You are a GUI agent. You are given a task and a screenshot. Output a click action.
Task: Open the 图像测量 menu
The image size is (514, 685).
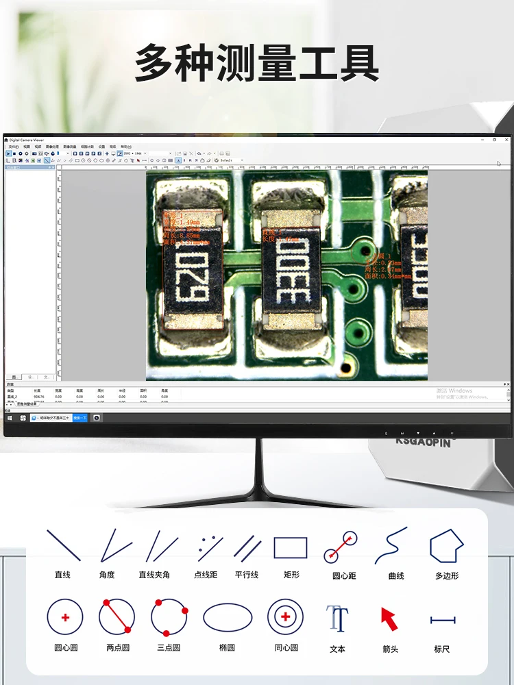point(69,147)
